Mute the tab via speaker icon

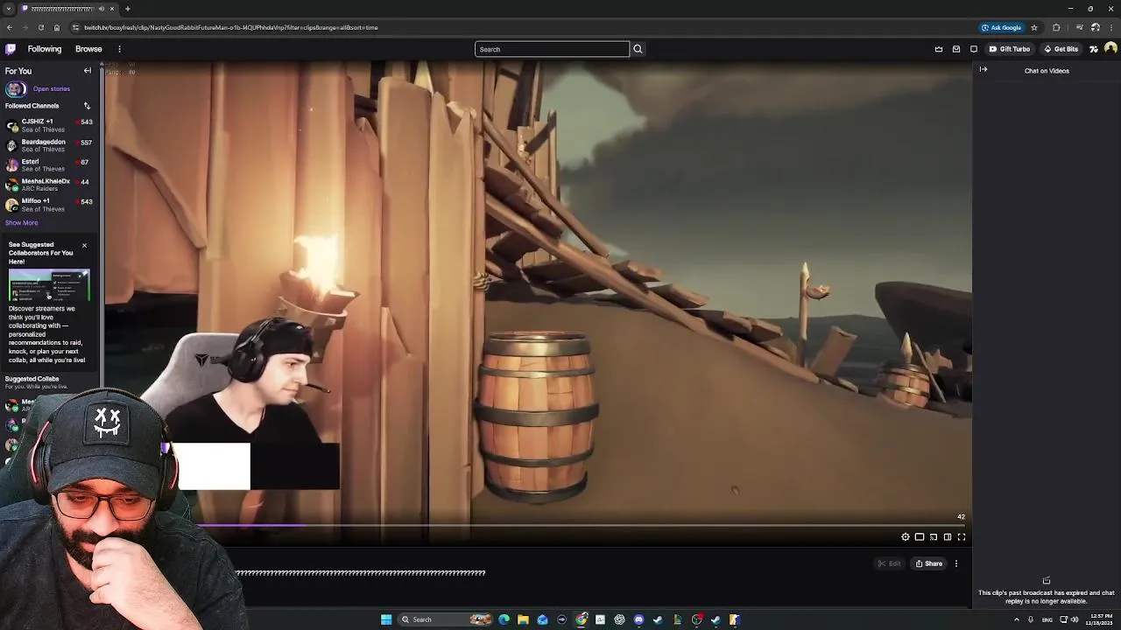tap(102, 9)
